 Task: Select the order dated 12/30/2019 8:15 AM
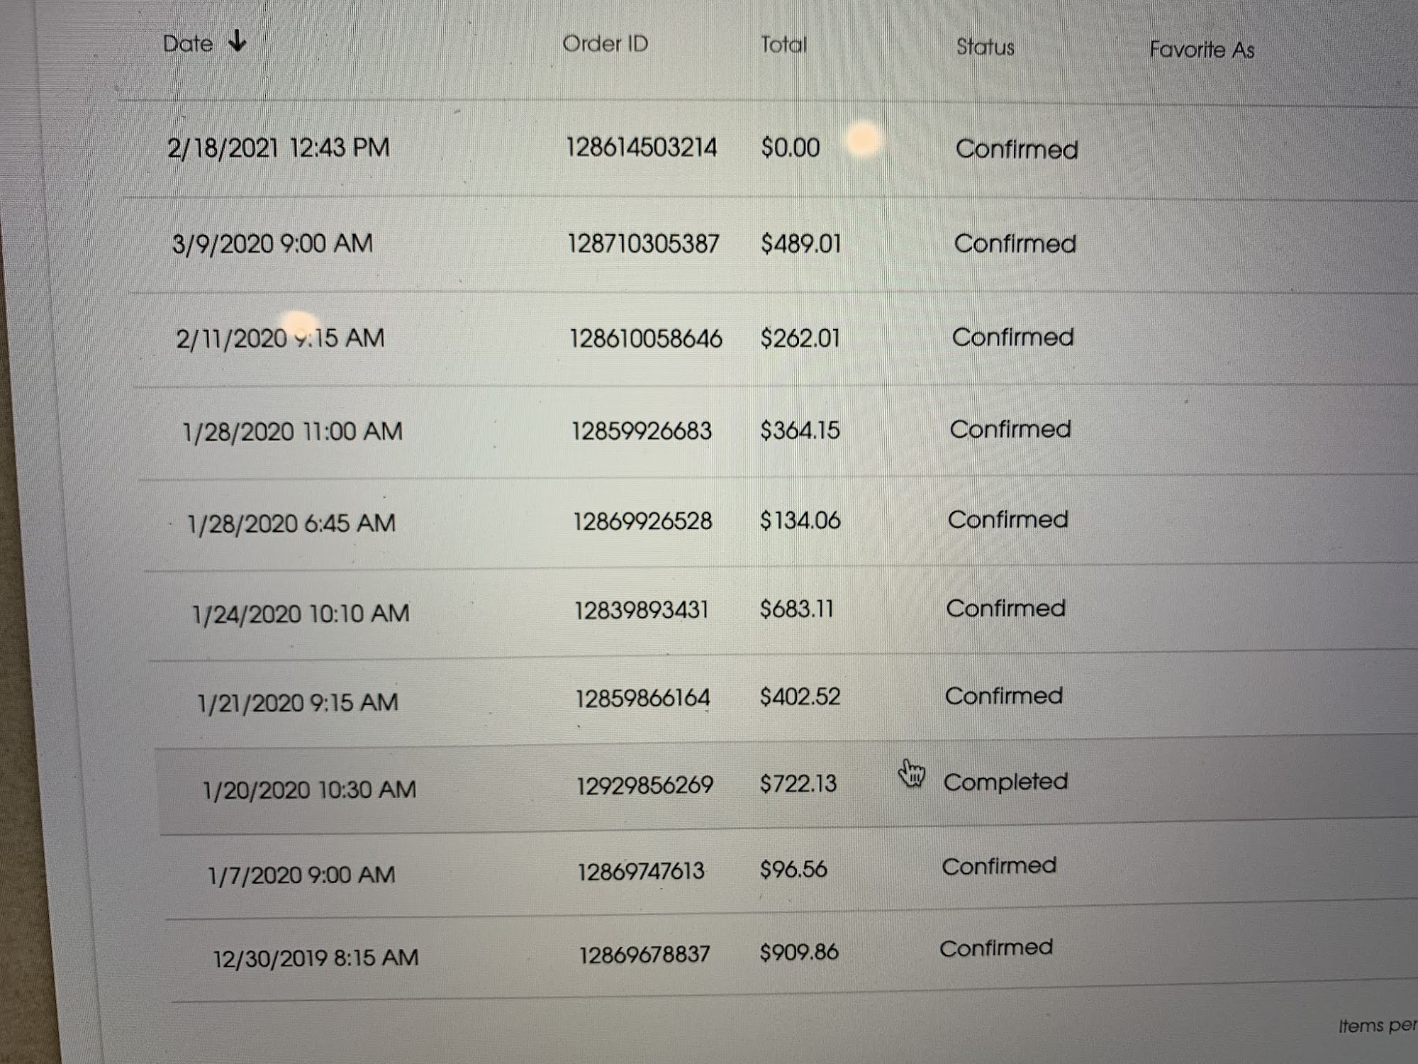pos(316,958)
